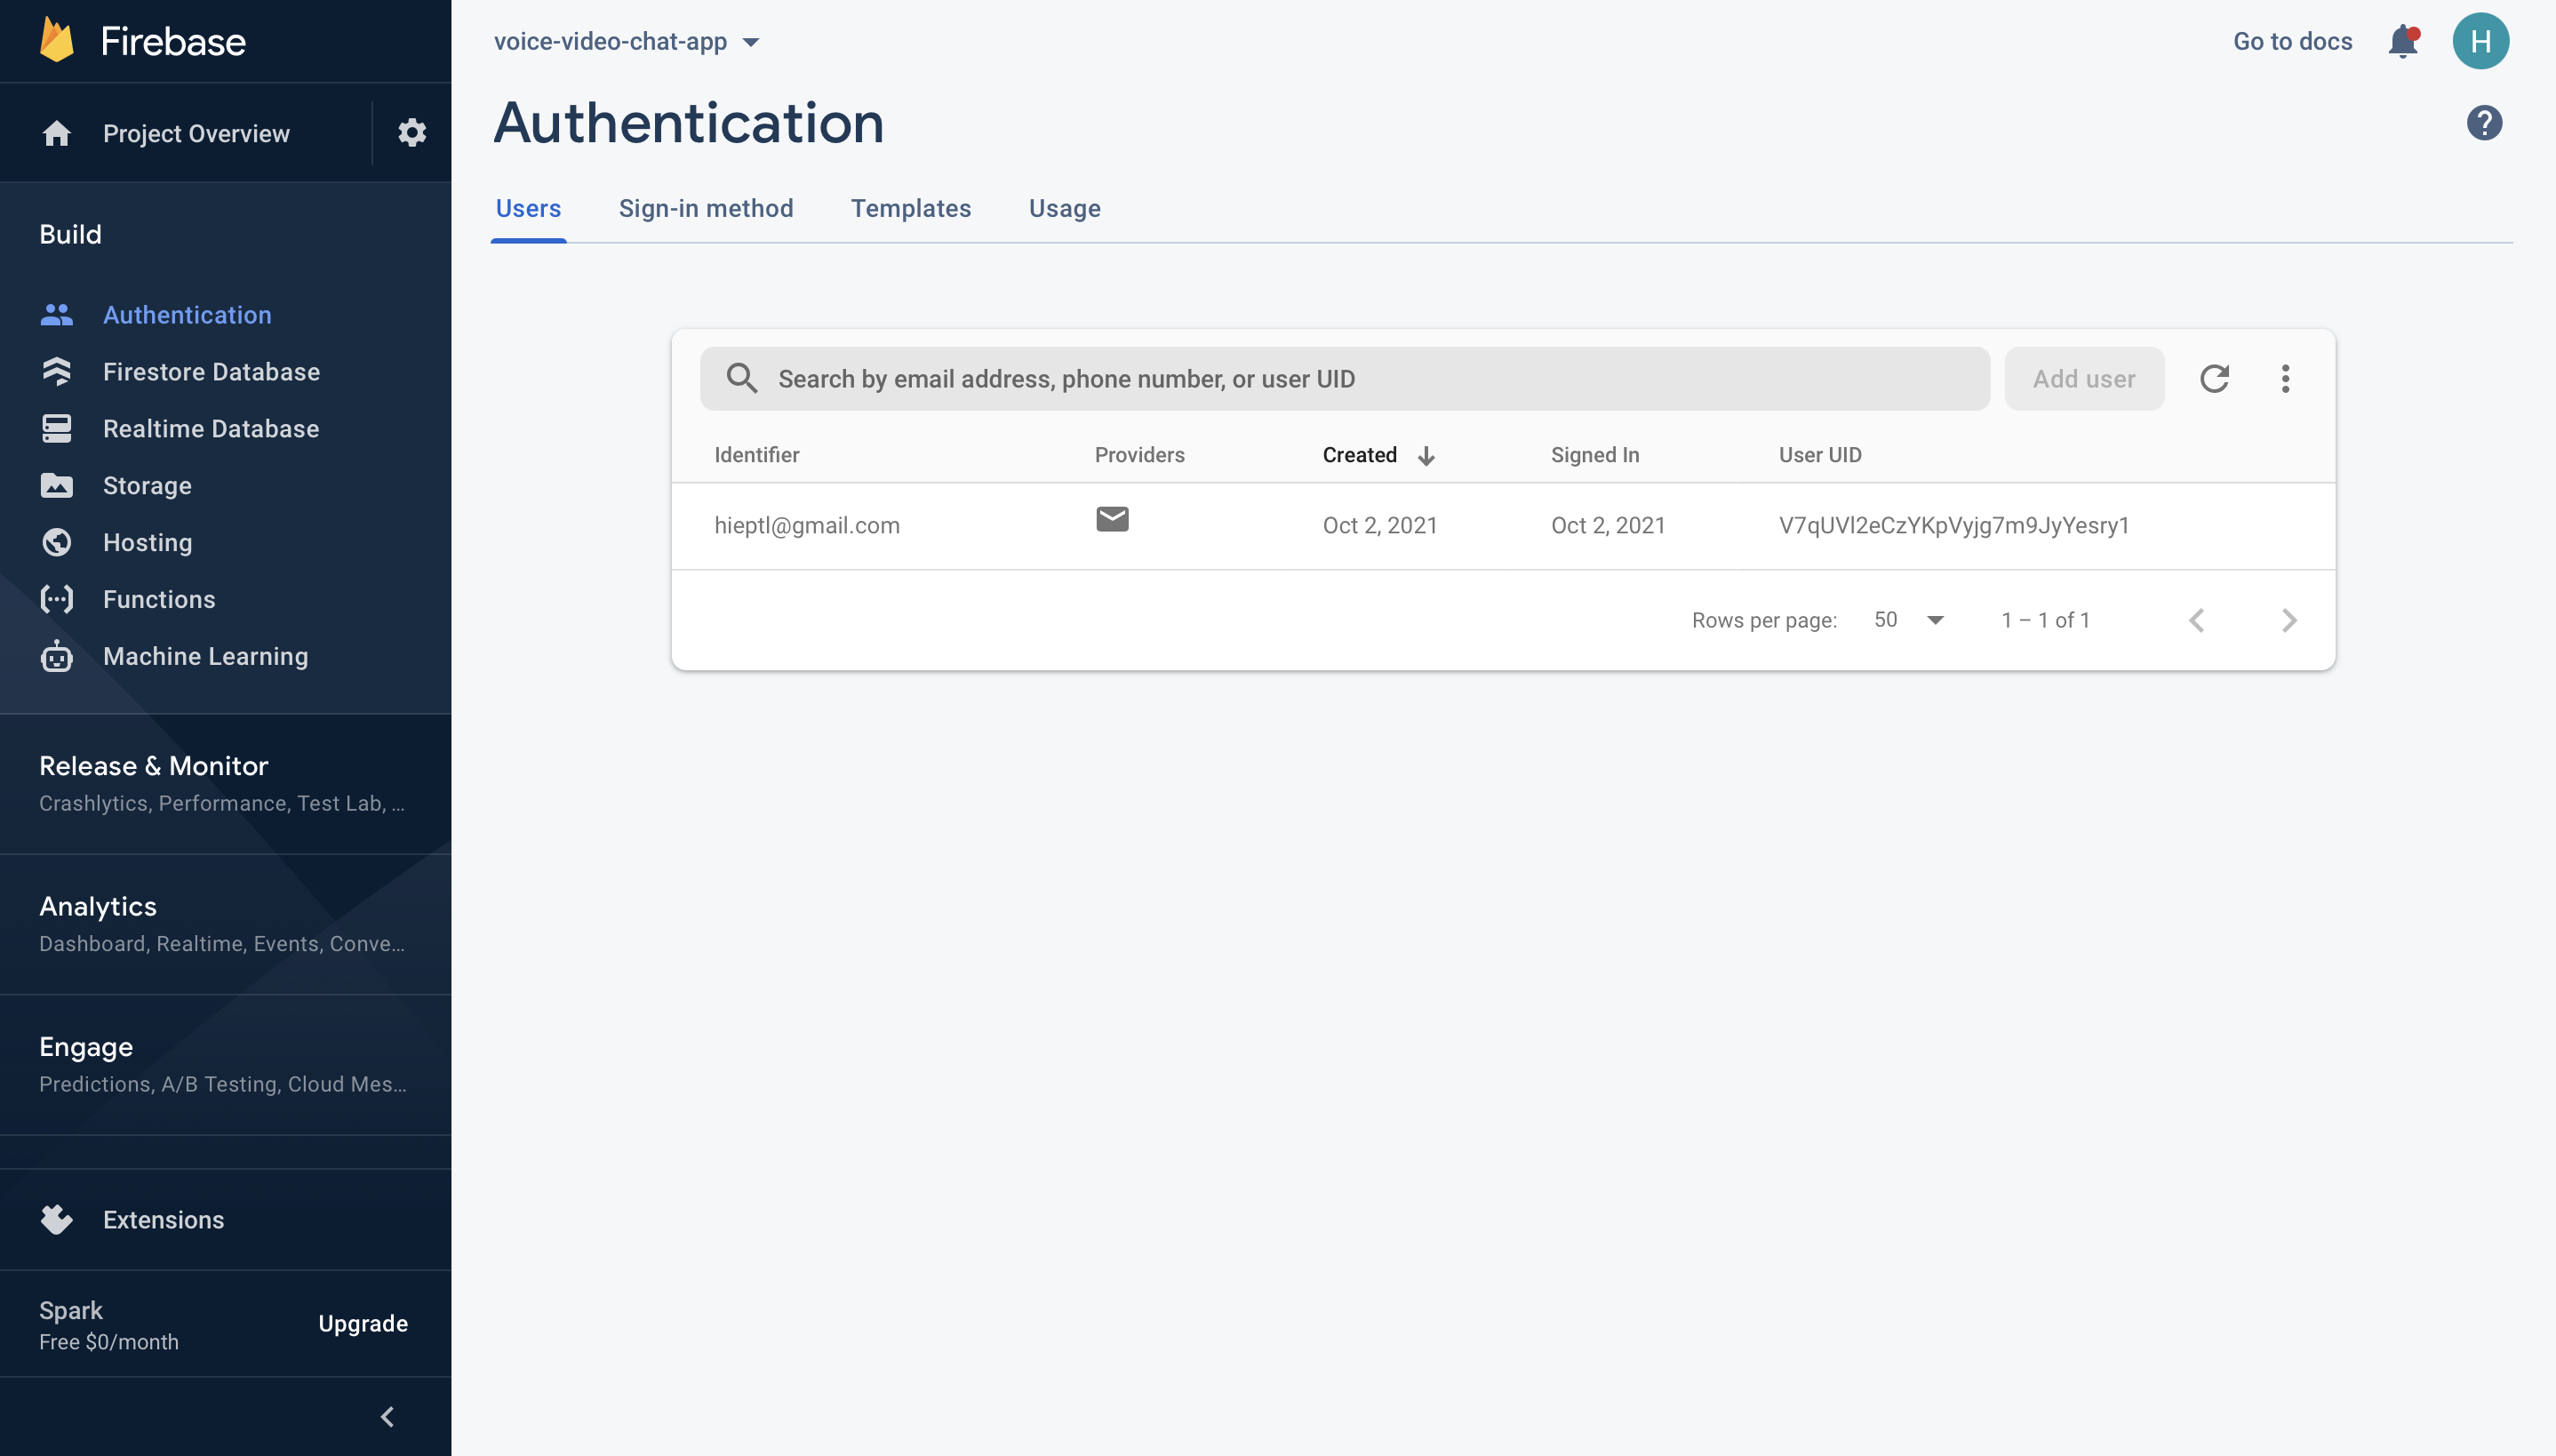Image resolution: width=2556 pixels, height=1456 pixels.
Task: Click Add user button
Action: pos(2084,378)
